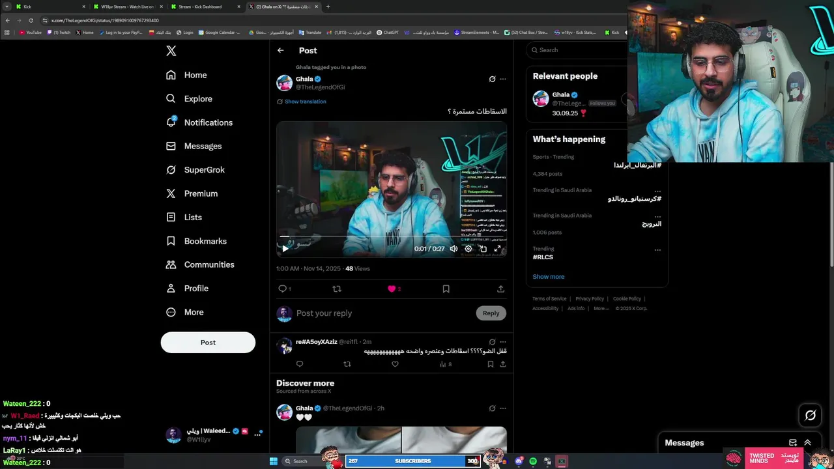Click the Windows Start button
The height and width of the screenshot is (469, 834).
pos(274,461)
